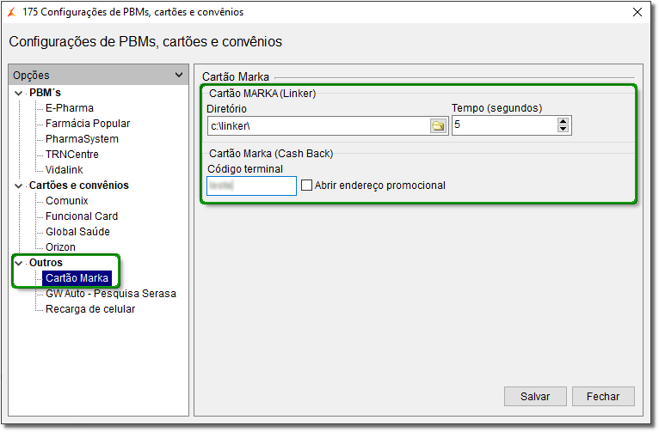Screen dimensions: 659x432
Task: Collapse Cartões e convênios tree group
Action: click(18, 186)
